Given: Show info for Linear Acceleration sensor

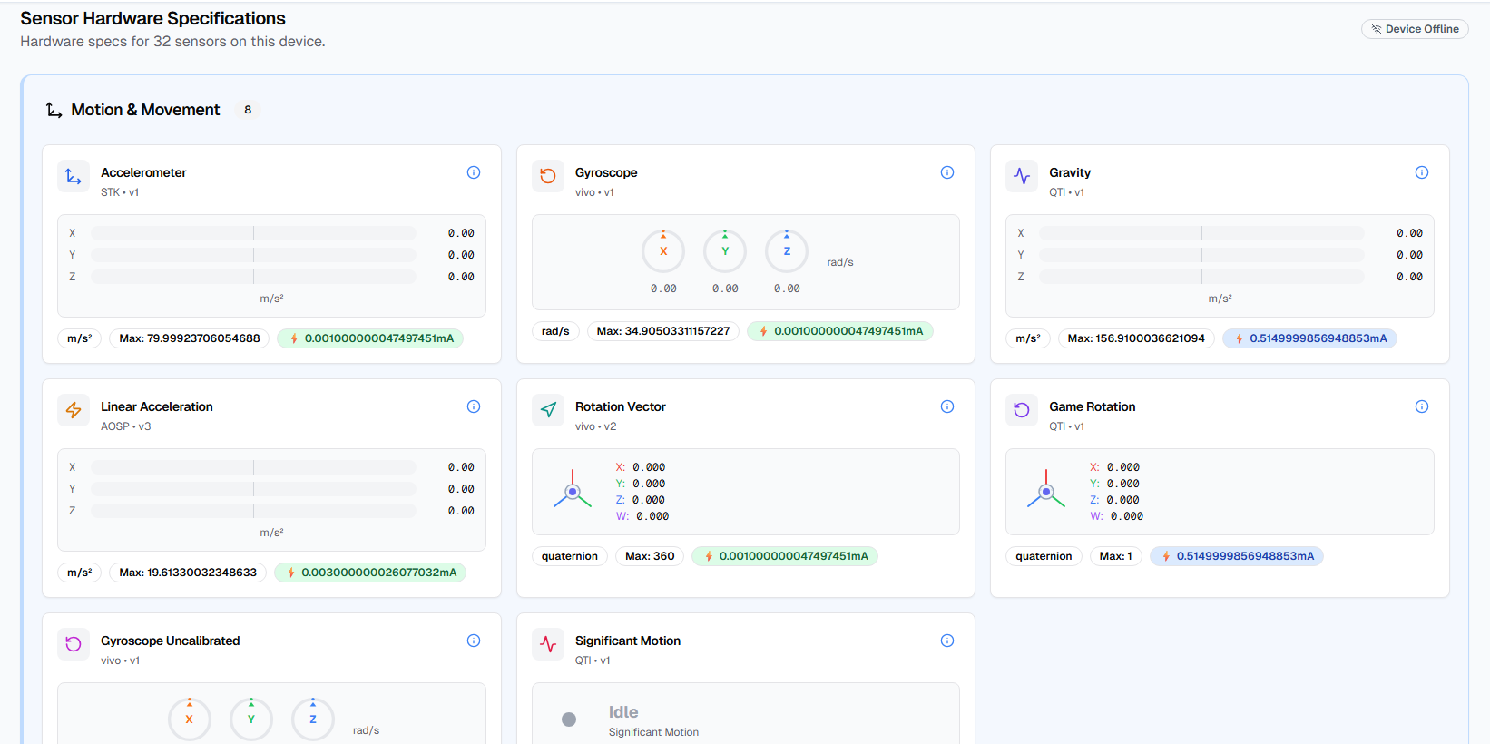Looking at the screenshot, I should 474,406.
